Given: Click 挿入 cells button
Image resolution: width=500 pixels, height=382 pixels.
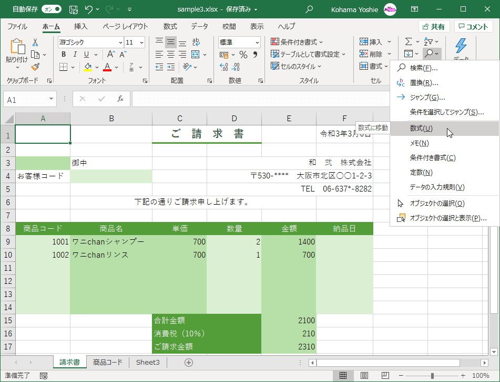Looking at the screenshot, I should coord(371,42).
